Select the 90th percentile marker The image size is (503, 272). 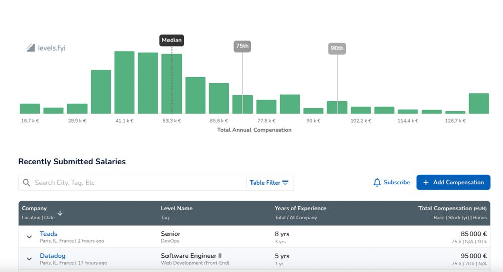point(337,48)
